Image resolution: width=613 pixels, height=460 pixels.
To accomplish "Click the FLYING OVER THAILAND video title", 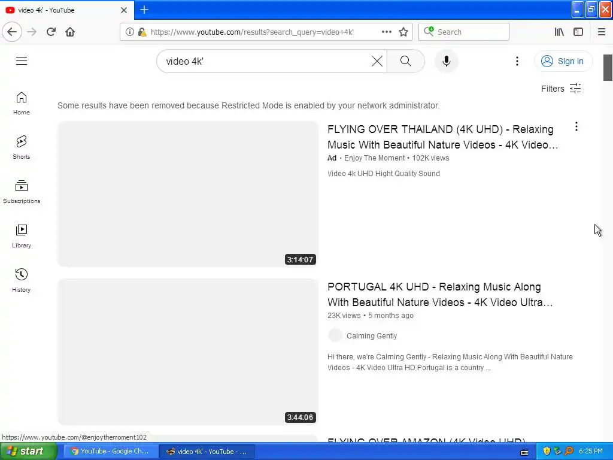I will pyautogui.click(x=443, y=137).
